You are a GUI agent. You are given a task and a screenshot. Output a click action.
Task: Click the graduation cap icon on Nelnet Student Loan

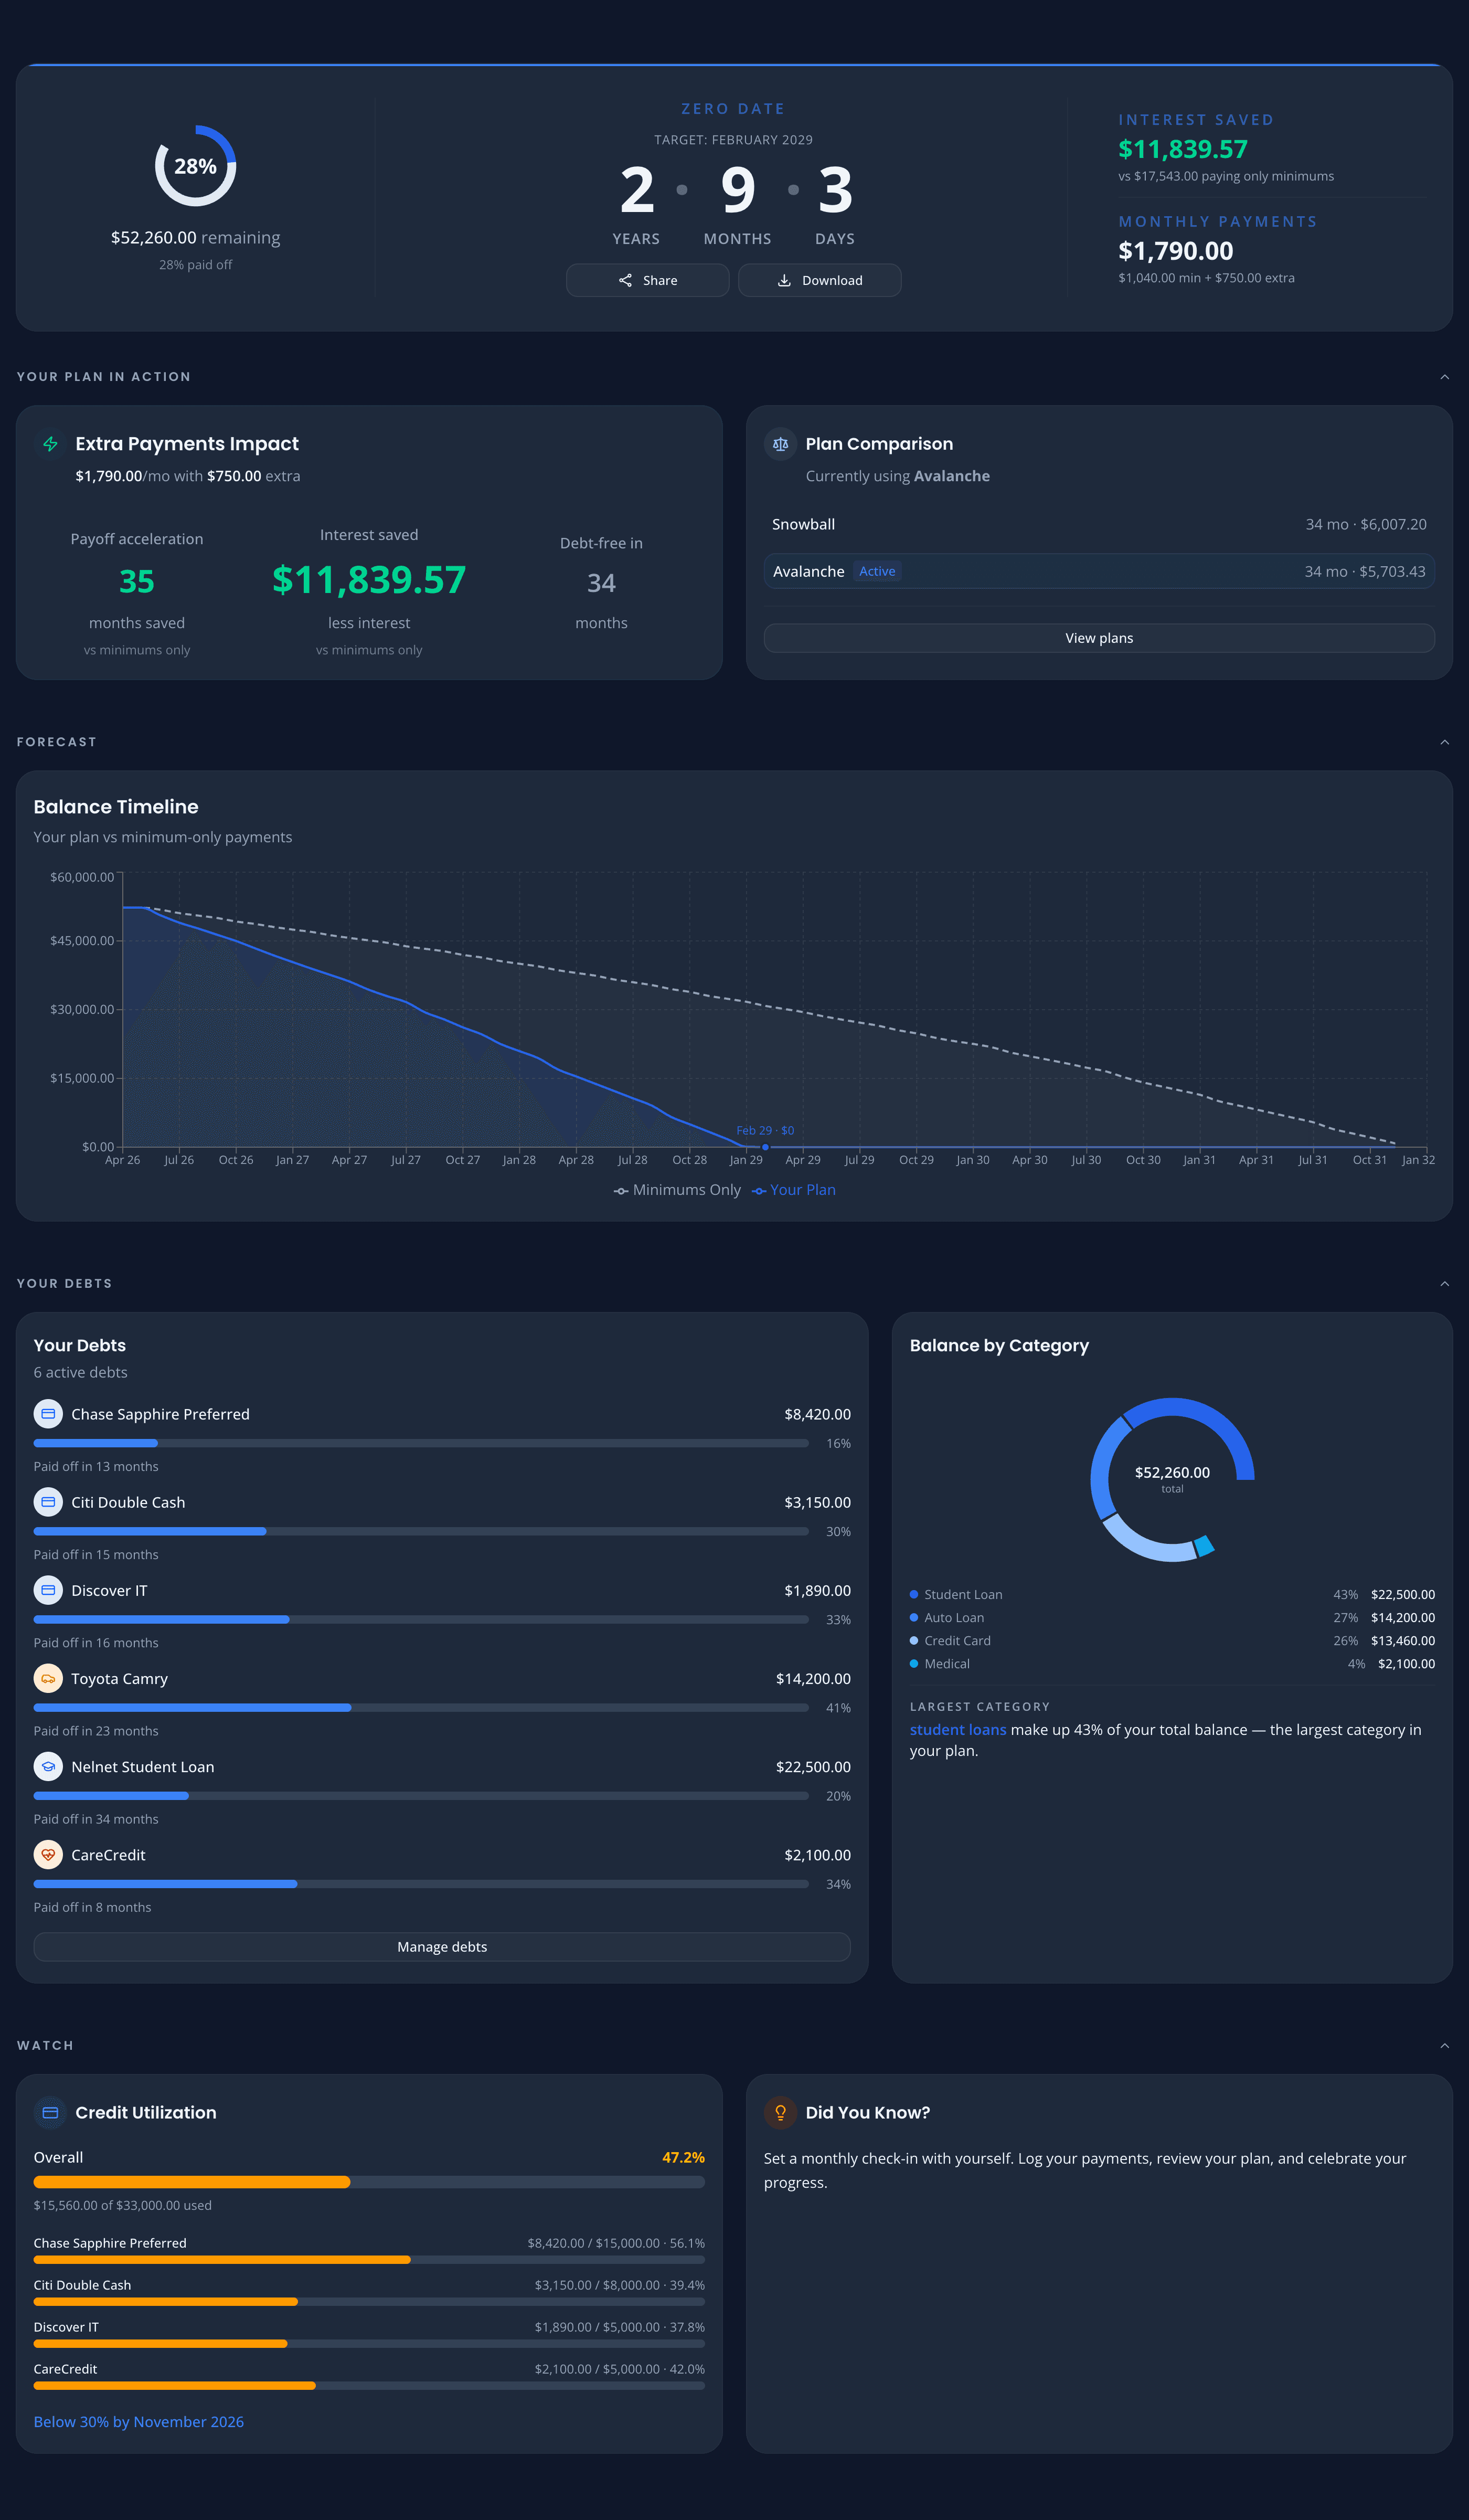48,1766
